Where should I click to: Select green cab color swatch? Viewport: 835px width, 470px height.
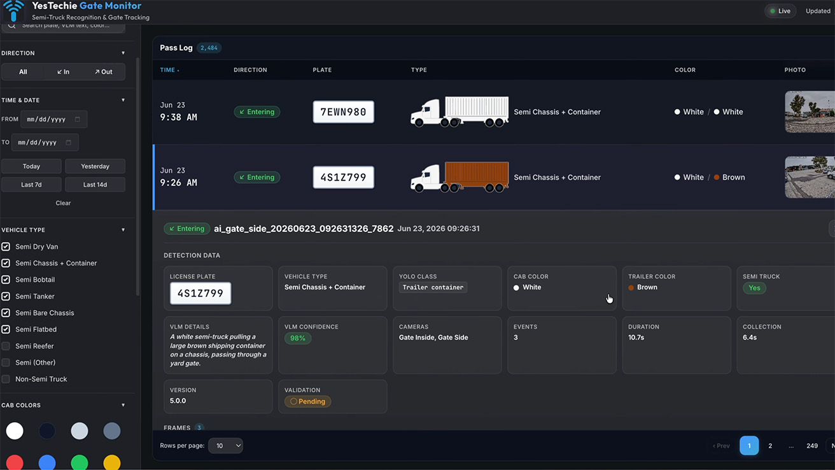pos(80,462)
